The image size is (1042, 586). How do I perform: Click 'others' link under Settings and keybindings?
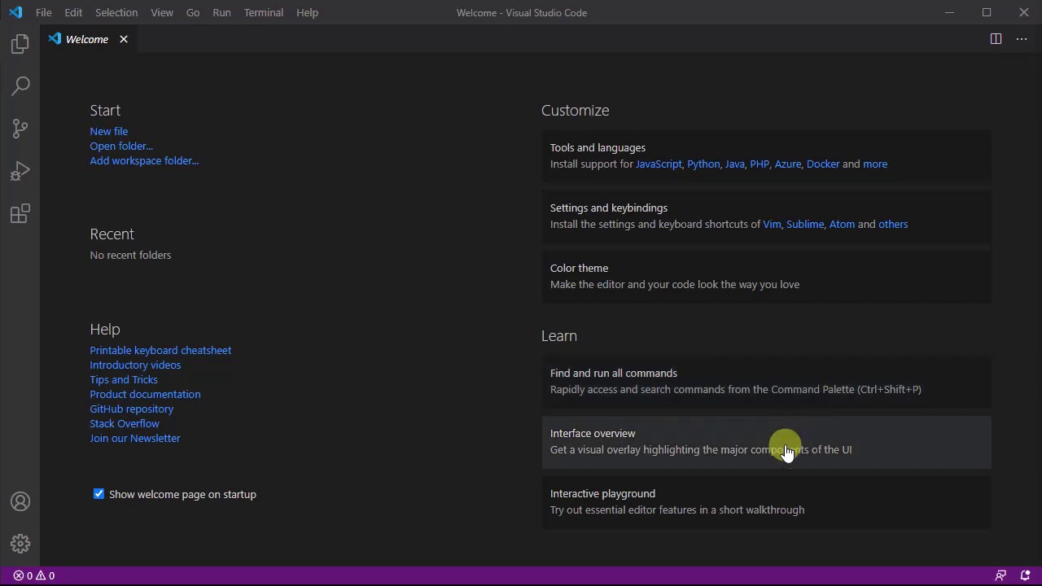click(893, 224)
